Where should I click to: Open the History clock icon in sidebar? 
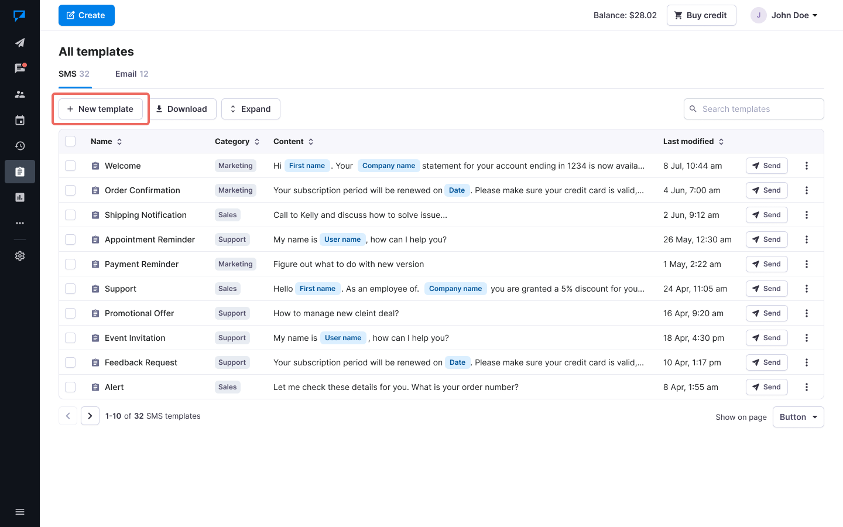click(20, 146)
